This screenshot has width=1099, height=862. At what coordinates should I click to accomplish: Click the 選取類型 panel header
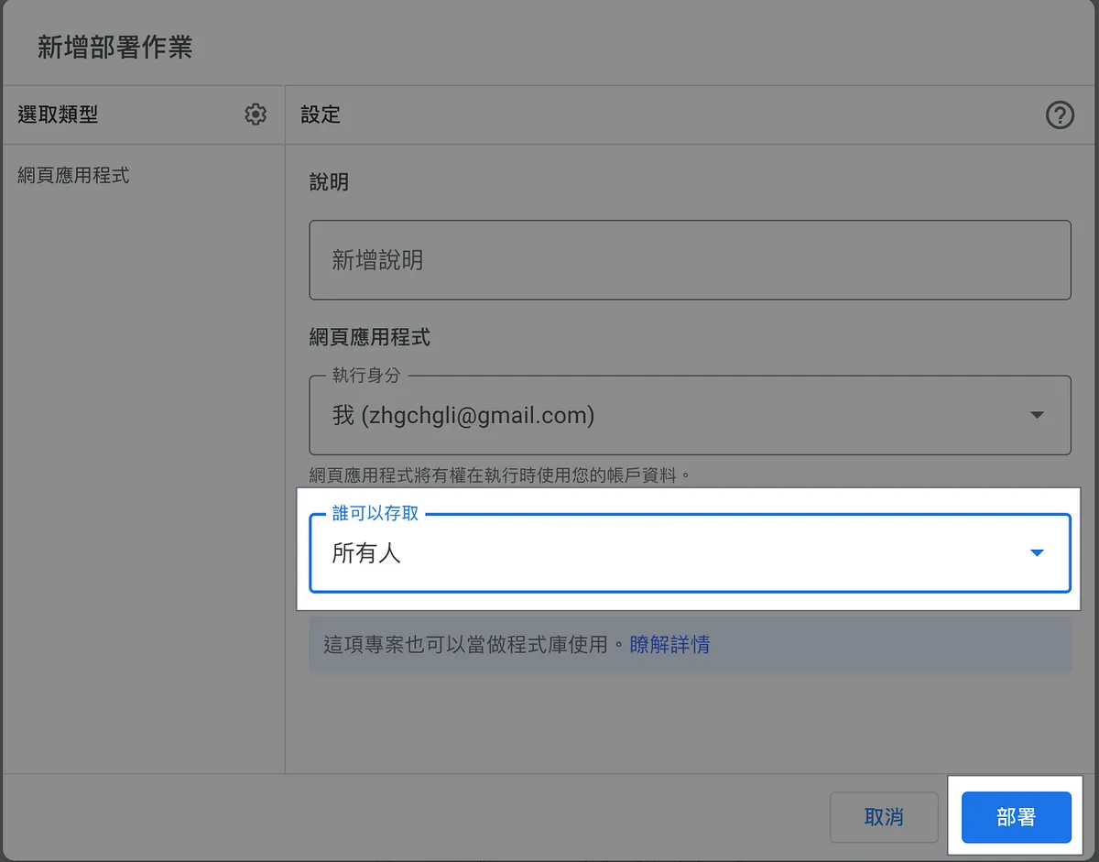click(58, 115)
